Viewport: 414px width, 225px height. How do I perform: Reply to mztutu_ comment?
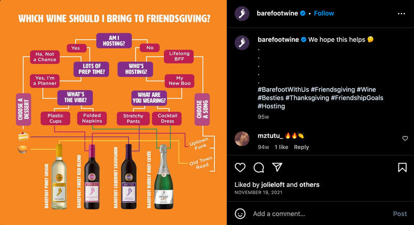301,147
